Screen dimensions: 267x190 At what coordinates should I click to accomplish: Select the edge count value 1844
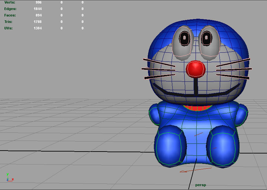pos(37,9)
